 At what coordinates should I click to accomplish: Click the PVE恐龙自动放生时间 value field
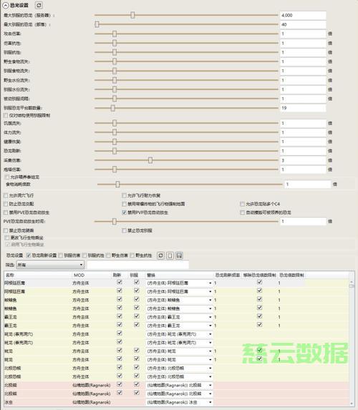(x=303, y=222)
